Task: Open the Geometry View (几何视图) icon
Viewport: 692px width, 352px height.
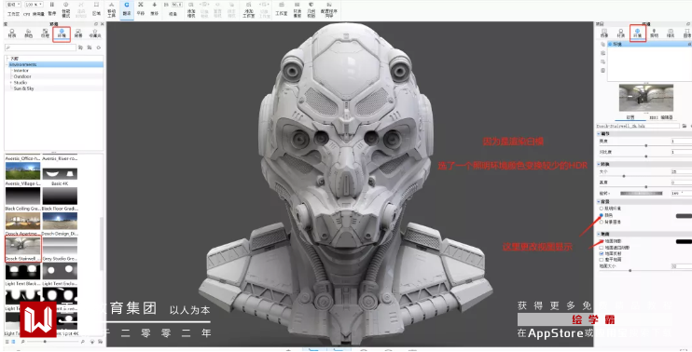Action: [311, 8]
